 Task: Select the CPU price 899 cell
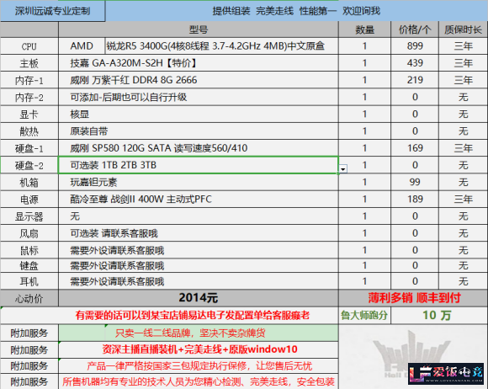(x=415, y=46)
